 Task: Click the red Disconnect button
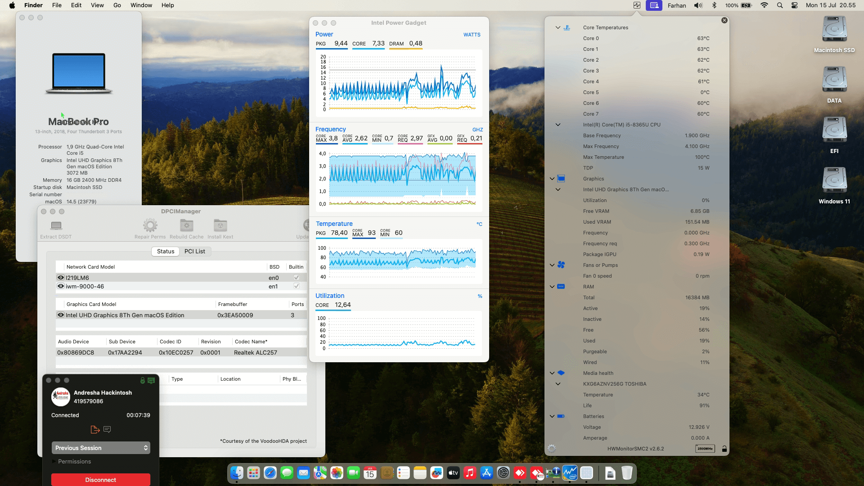click(101, 480)
